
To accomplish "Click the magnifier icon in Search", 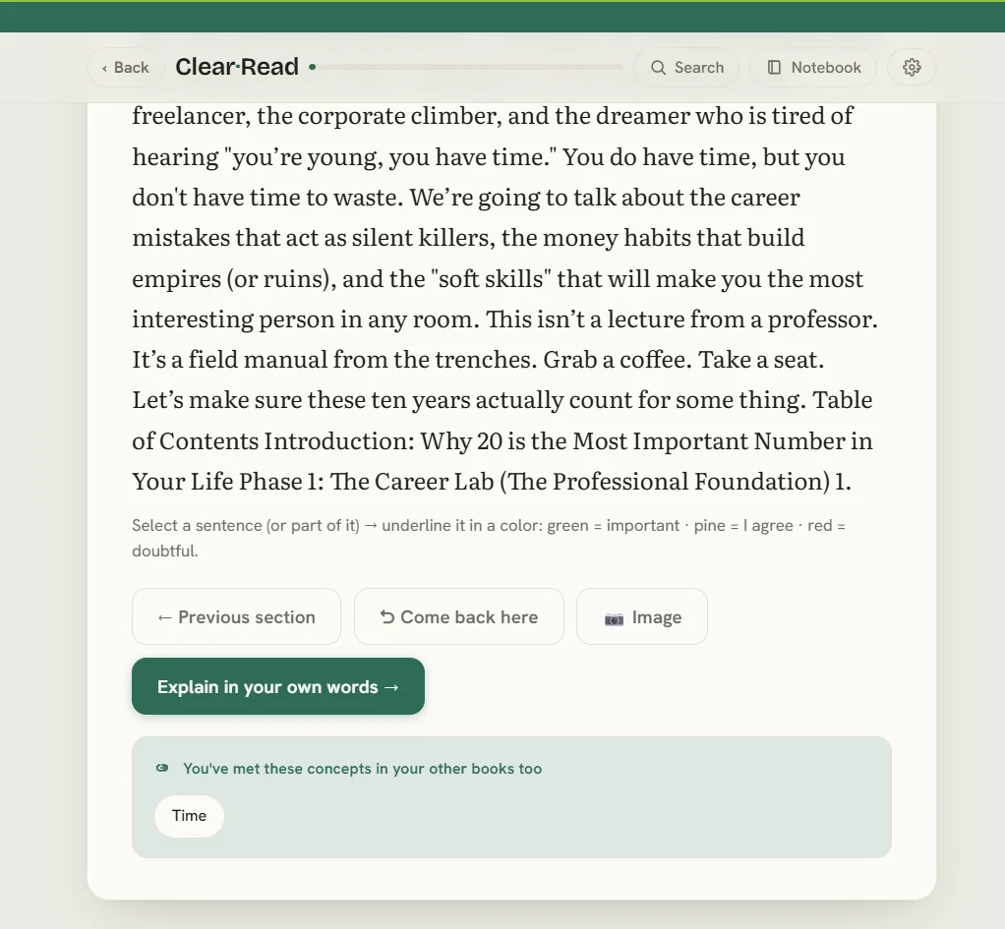I will 658,67.
